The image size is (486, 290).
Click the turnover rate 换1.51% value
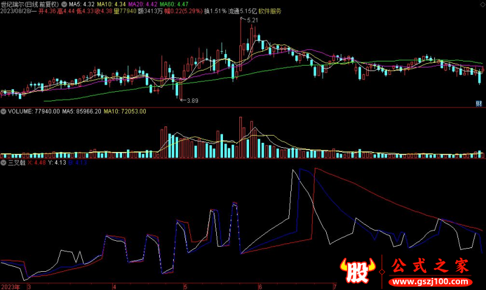pyautogui.click(x=215, y=12)
